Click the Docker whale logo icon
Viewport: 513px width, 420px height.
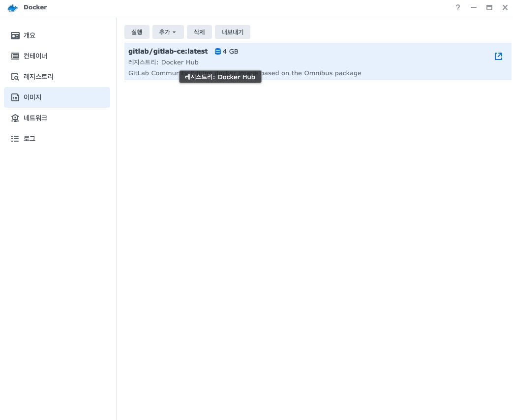point(12,8)
